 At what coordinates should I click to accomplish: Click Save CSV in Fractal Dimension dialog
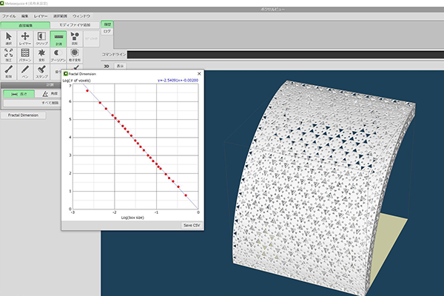coord(192,225)
